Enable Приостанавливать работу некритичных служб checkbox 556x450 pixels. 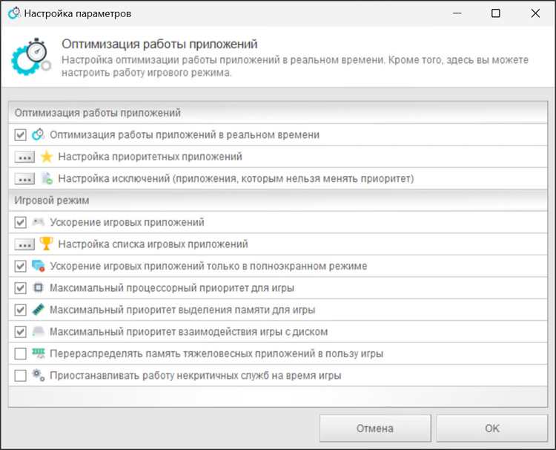[x=21, y=375]
